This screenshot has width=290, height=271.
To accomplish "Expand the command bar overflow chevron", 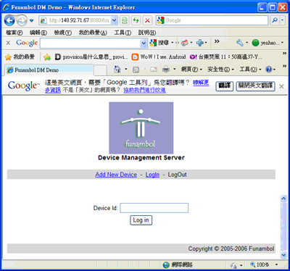I will pos(284,66).
